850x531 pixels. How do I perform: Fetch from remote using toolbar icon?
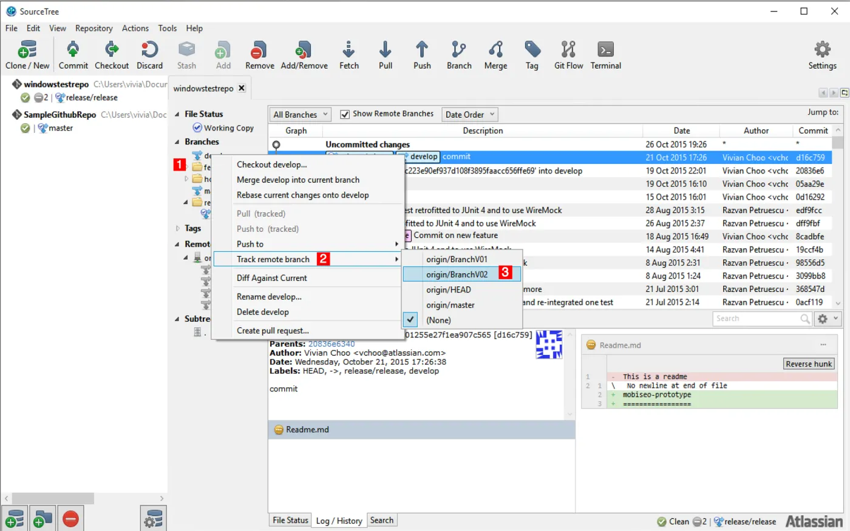click(x=349, y=55)
